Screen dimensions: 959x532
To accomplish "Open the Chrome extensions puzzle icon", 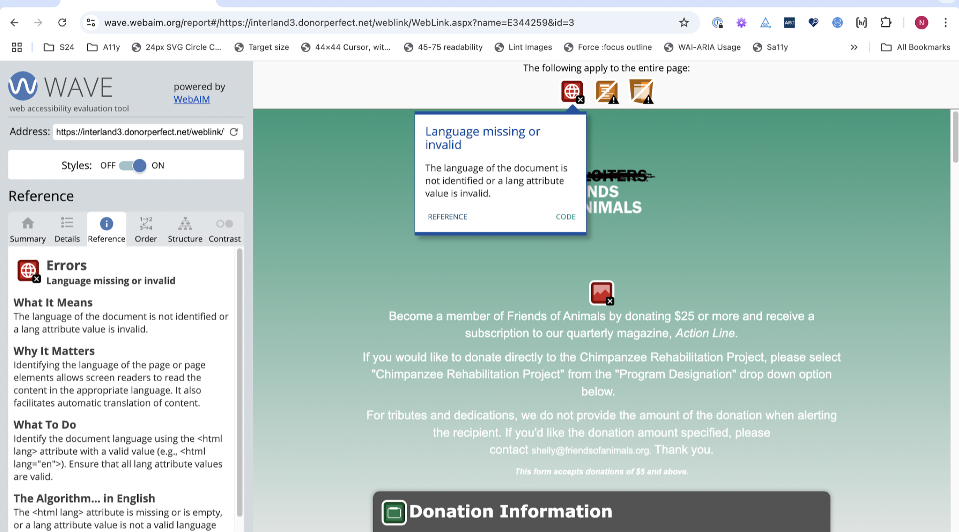I will (x=886, y=22).
